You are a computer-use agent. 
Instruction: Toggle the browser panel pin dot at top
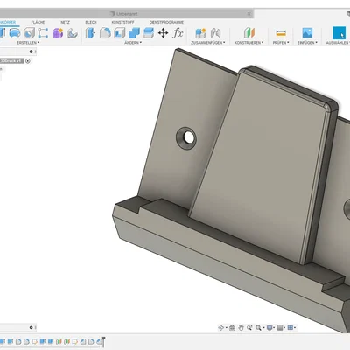point(31,52)
